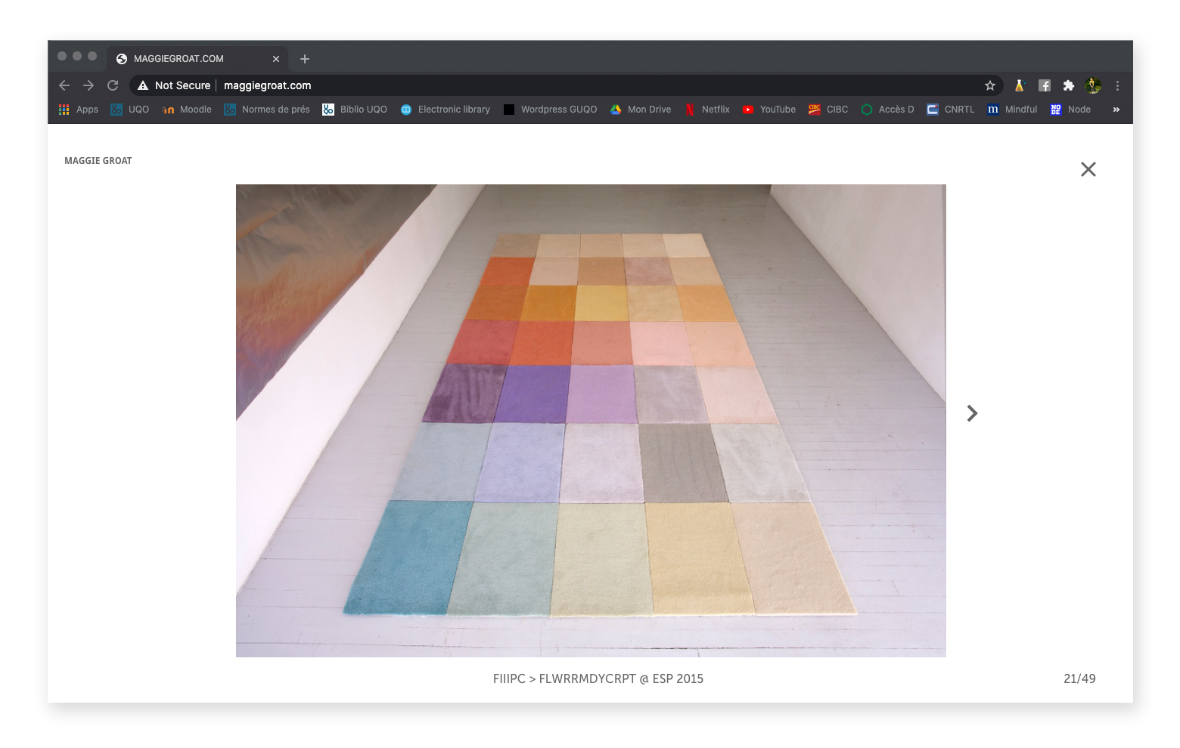Open the Extensions puzzle icon
1180x748 pixels.
tap(1068, 85)
